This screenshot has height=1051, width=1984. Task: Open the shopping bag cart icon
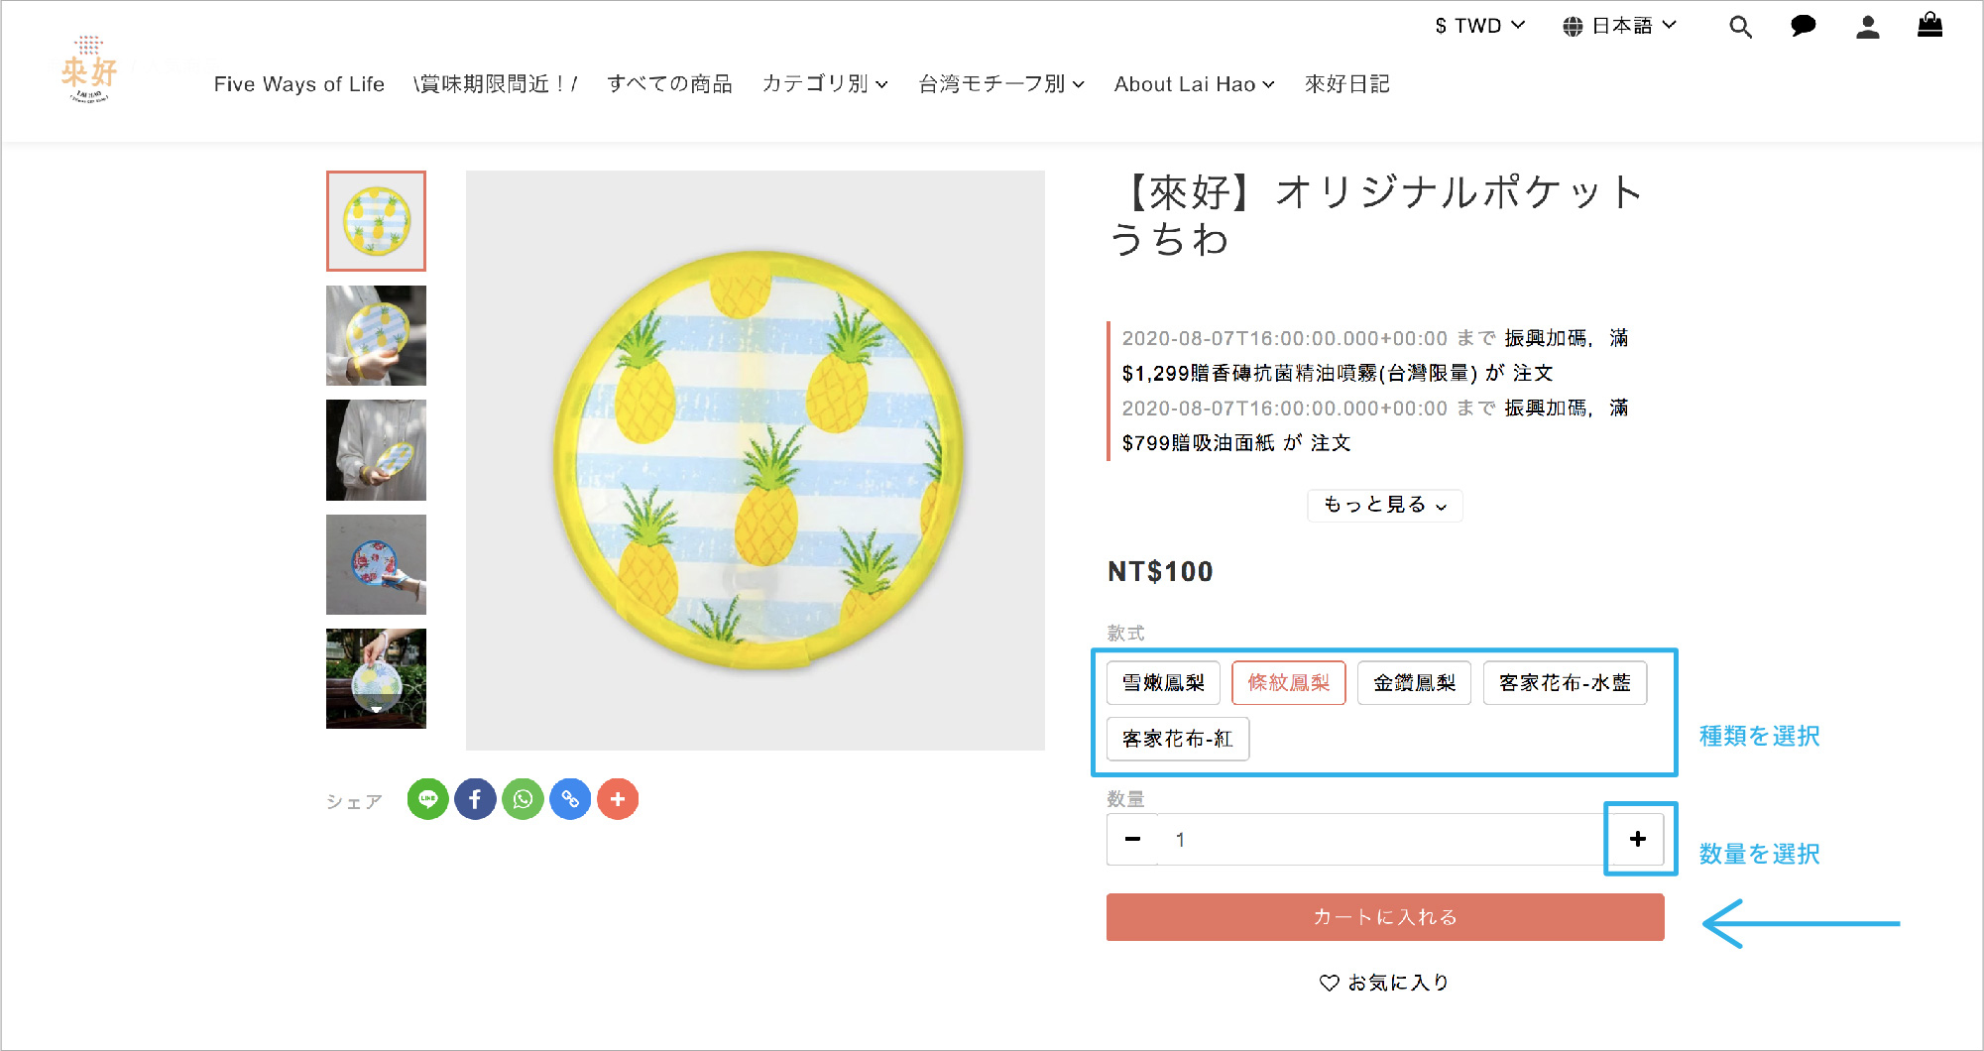pos(1929,25)
